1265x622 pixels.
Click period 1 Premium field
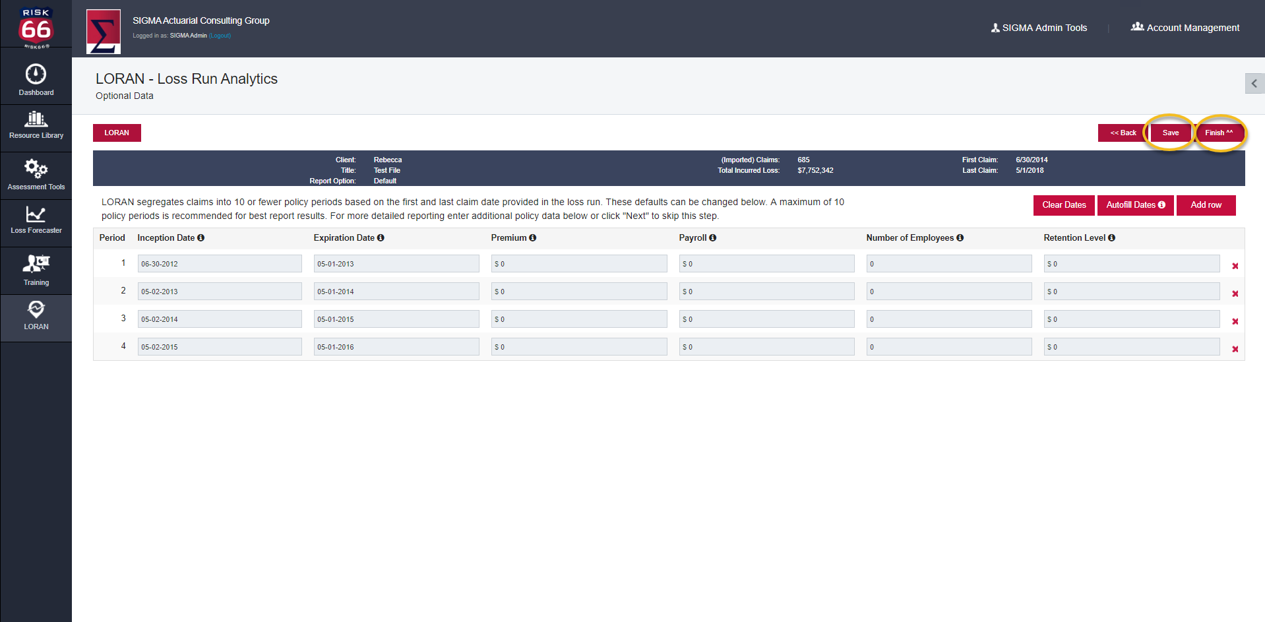pos(579,264)
